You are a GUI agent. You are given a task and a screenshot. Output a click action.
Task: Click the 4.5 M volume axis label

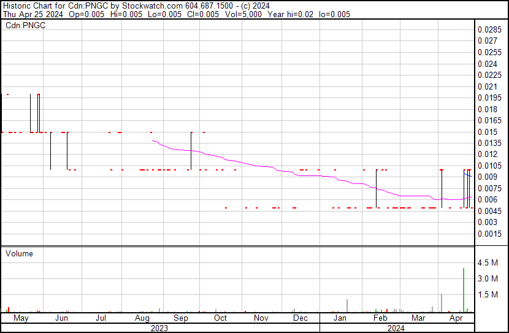click(488, 263)
